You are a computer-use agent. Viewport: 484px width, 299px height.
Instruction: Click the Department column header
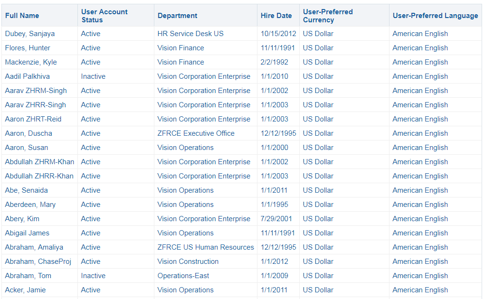coord(177,16)
